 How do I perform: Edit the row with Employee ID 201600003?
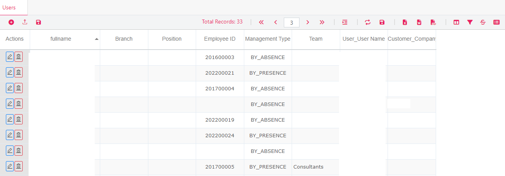pos(10,57)
